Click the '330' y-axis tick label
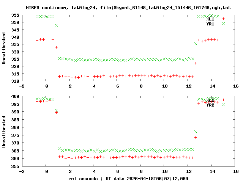 (x=15, y=52)
